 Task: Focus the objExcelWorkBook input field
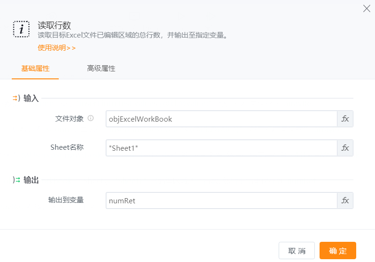point(221,119)
